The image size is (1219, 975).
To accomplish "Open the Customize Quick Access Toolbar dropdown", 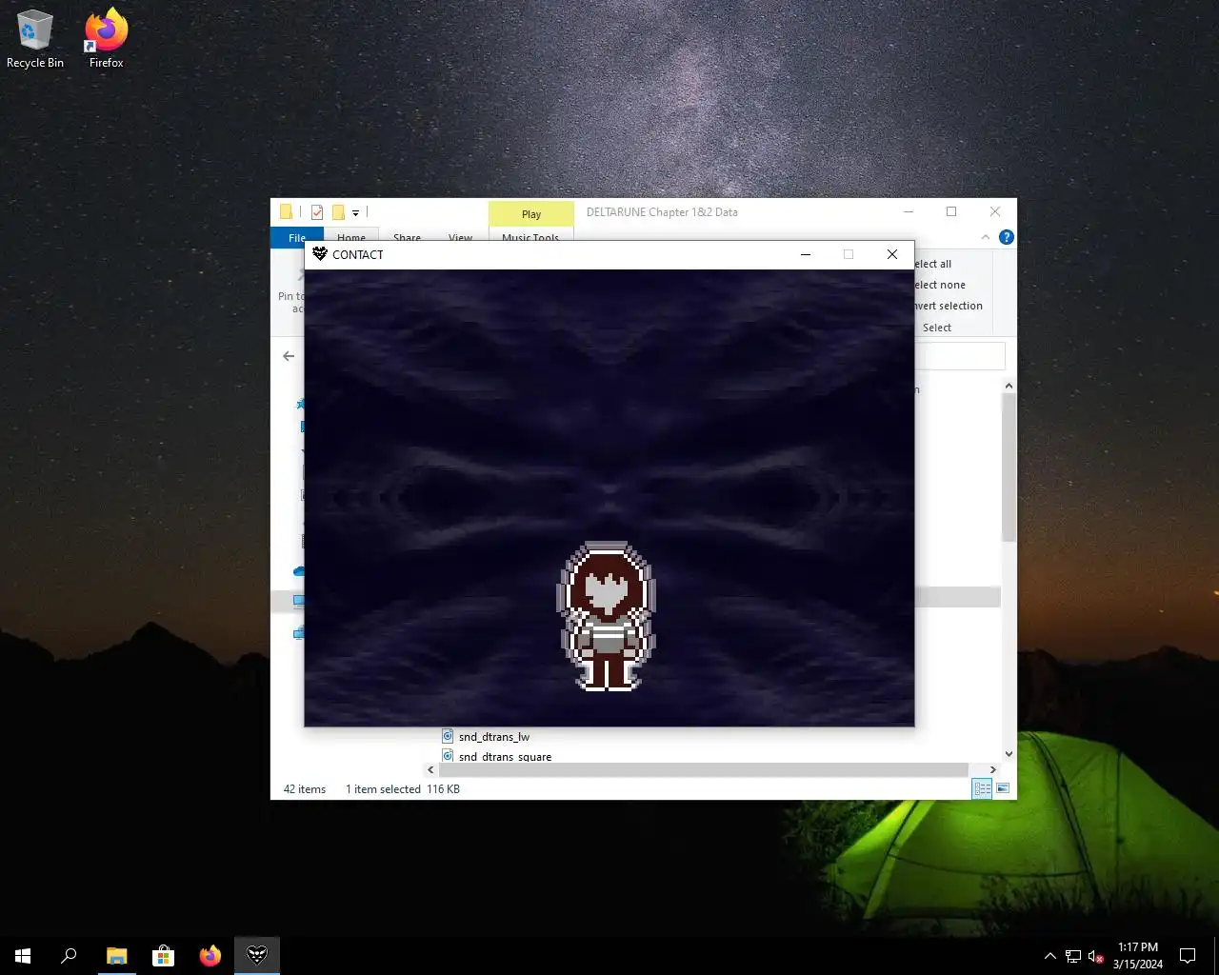I will coord(355,212).
